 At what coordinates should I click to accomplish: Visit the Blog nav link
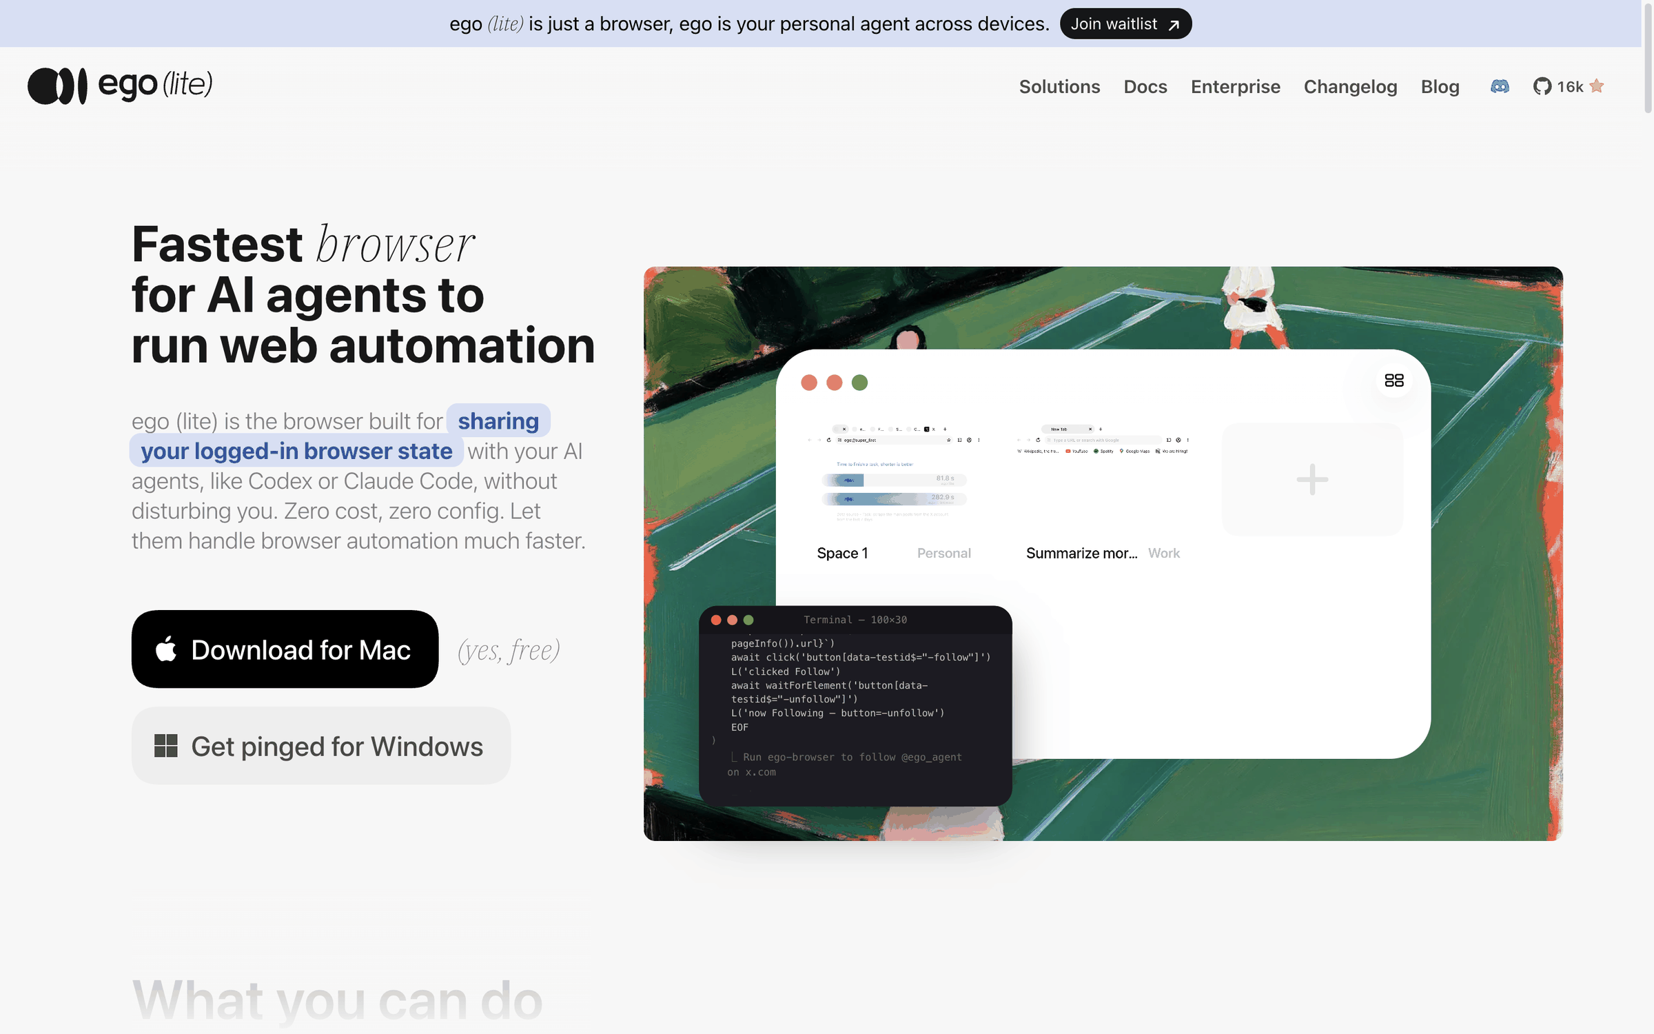[x=1440, y=87]
